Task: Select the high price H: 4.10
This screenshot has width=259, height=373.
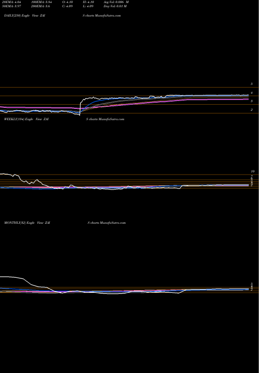Action: 89,2
